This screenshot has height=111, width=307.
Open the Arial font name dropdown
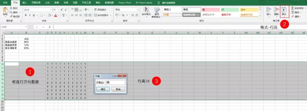(51, 10)
